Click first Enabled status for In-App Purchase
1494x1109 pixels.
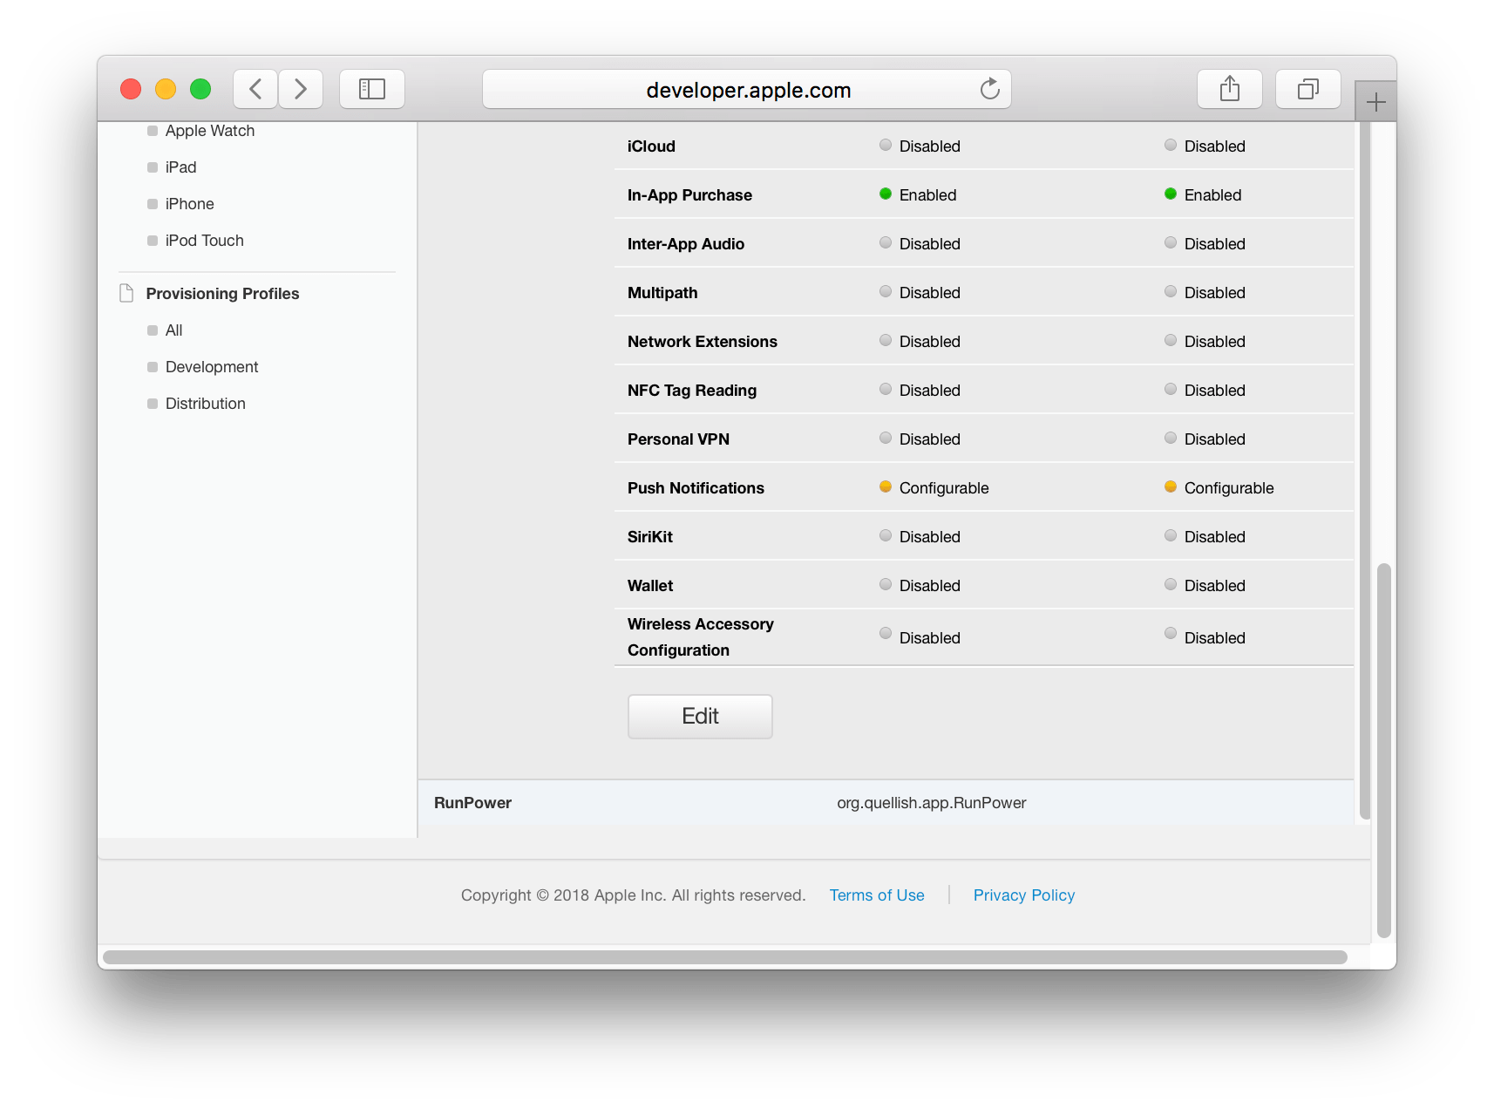927,195
